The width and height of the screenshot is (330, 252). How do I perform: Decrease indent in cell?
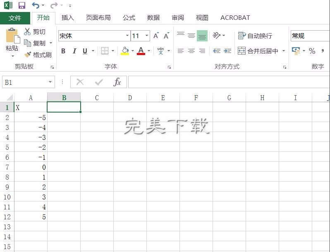pos(217,51)
